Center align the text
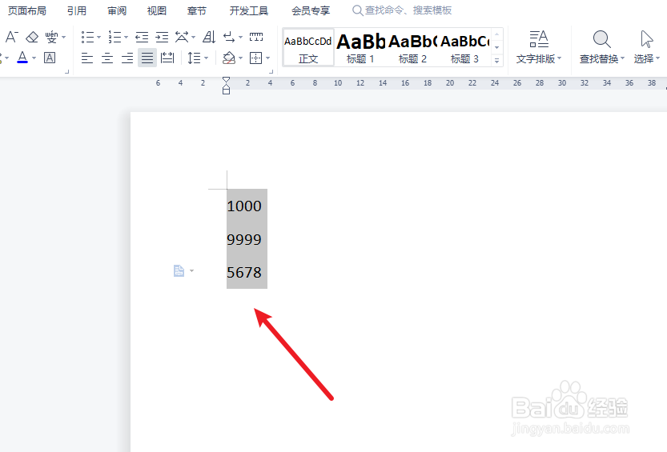The width and height of the screenshot is (667, 452). tap(107, 58)
